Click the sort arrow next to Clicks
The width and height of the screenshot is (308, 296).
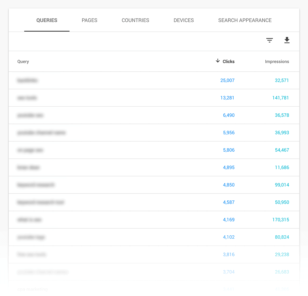(217, 61)
